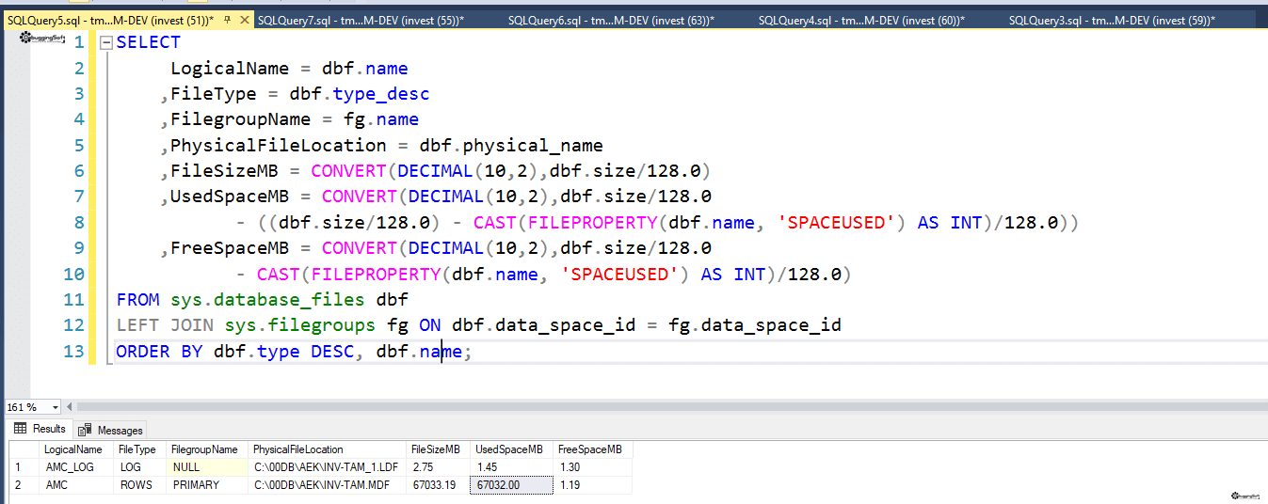The width and height of the screenshot is (1268, 504).
Task: Switch to the SQLQuery7.sql tab
Action: 361,21
